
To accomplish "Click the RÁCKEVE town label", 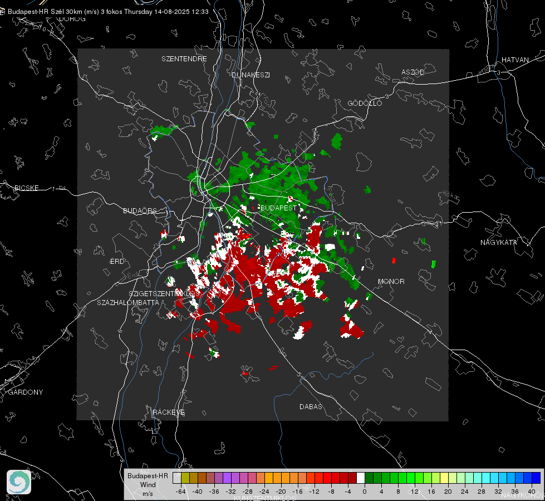I will tap(169, 412).
